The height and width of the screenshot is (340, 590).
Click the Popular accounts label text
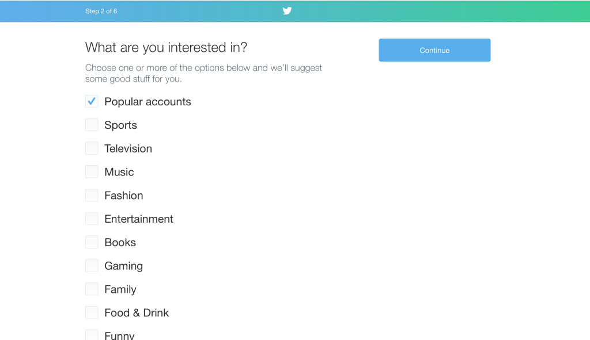(147, 102)
